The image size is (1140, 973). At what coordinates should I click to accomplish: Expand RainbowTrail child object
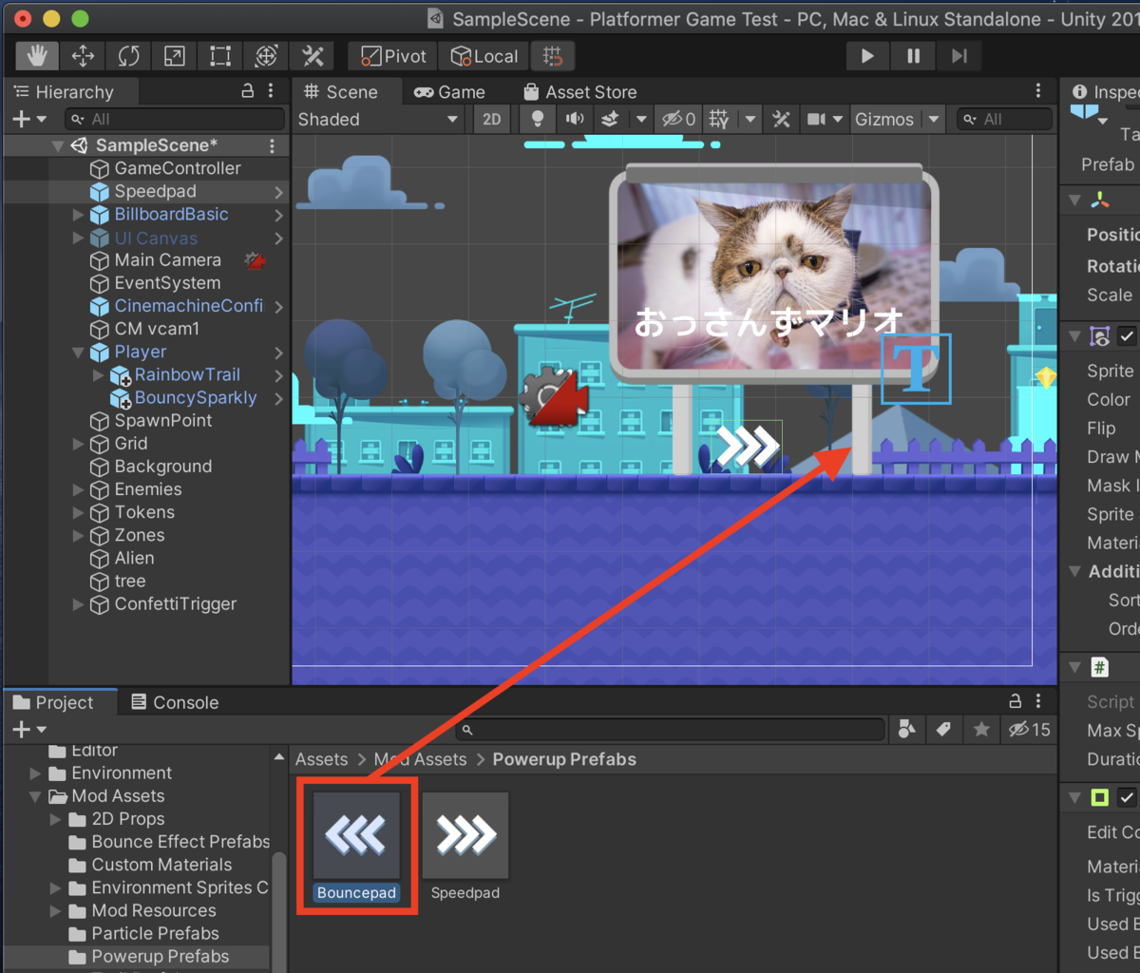click(x=99, y=375)
